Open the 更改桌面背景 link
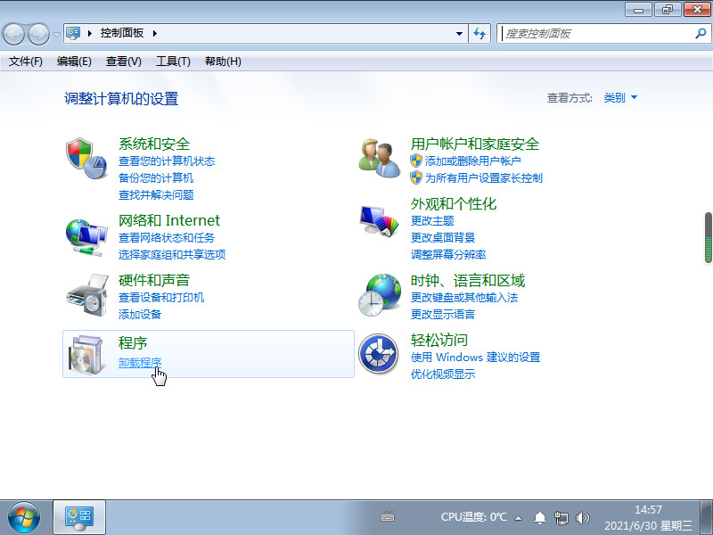Viewport: 713px width, 535px height. pos(443,237)
